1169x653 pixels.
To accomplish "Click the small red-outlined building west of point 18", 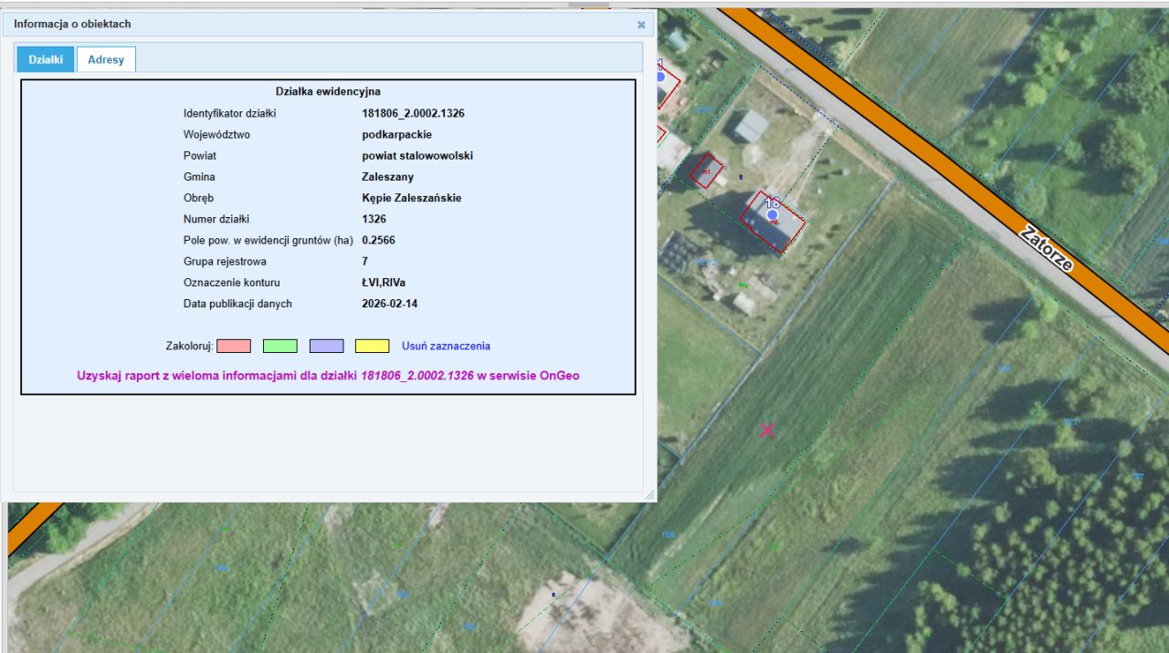I will [705, 171].
